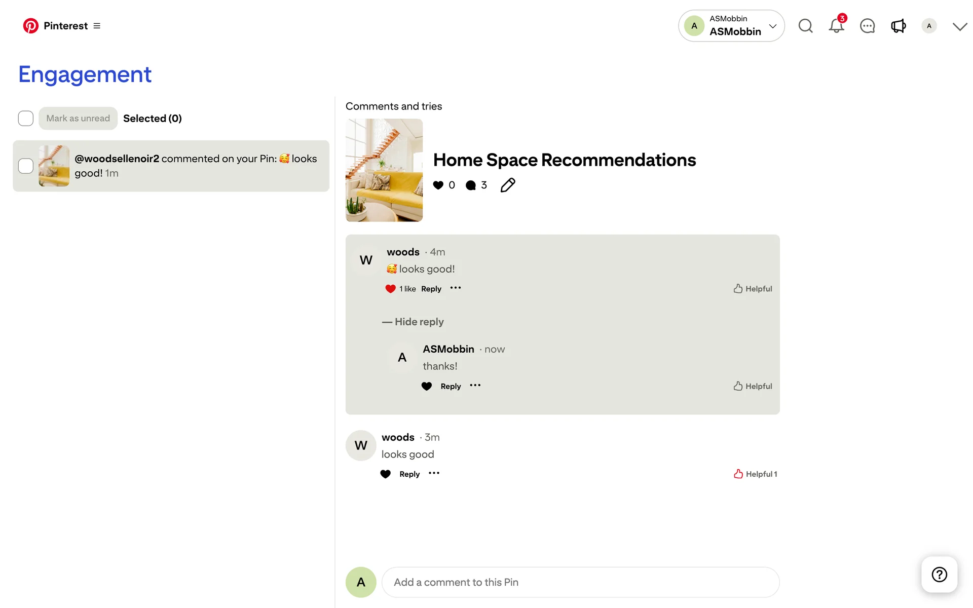Click the Add a comment field
The height and width of the screenshot is (608, 973).
[x=580, y=582]
